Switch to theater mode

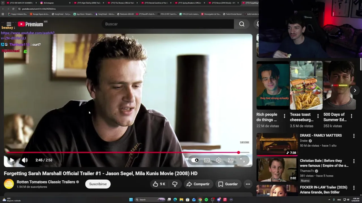(x=230, y=160)
